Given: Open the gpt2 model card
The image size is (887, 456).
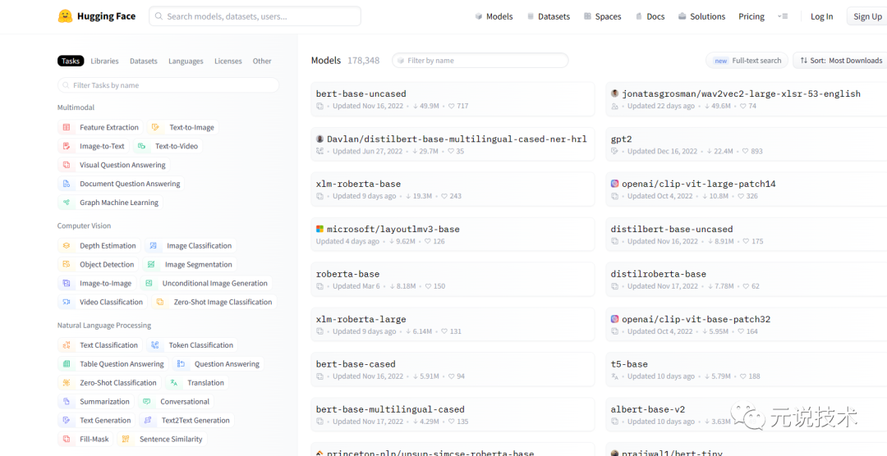Looking at the screenshot, I should pyautogui.click(x=747, y=144).
